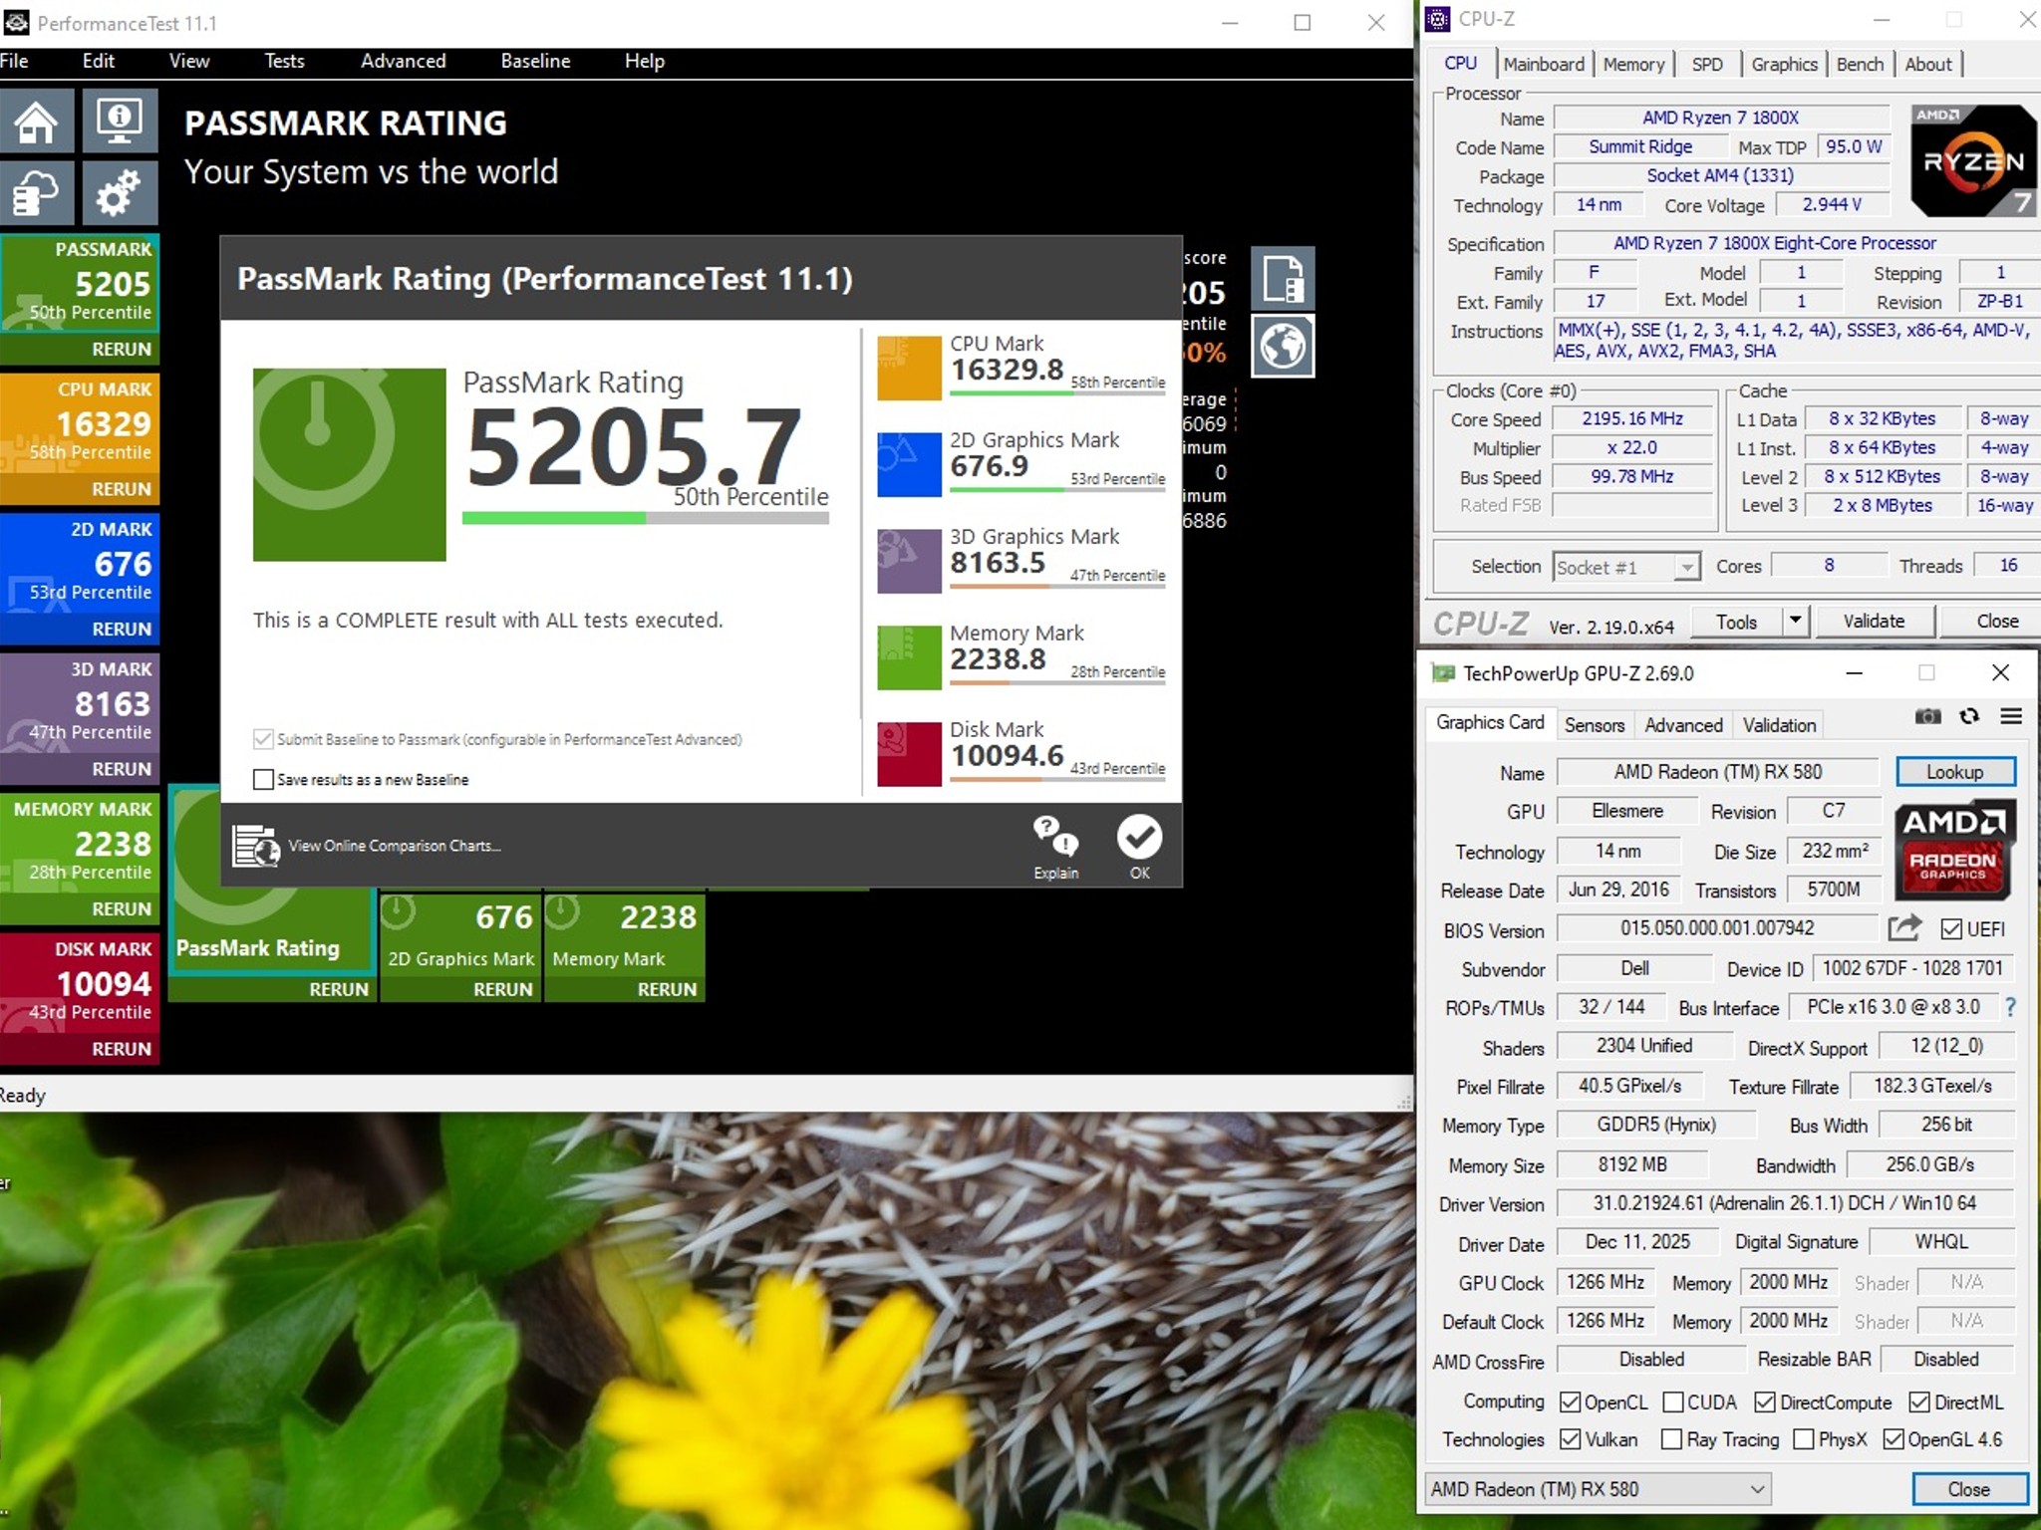Image resolution: width=2041 pixels, height=1530 pixels.
Task: Open the AMD Radeon RX 580 GPU selector dropdown
Action: click(1598, 1489)
